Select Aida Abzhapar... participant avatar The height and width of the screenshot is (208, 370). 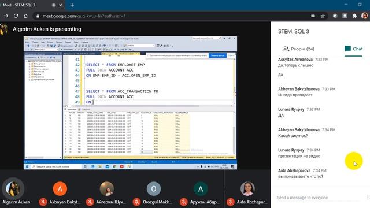tap(247, 189)
